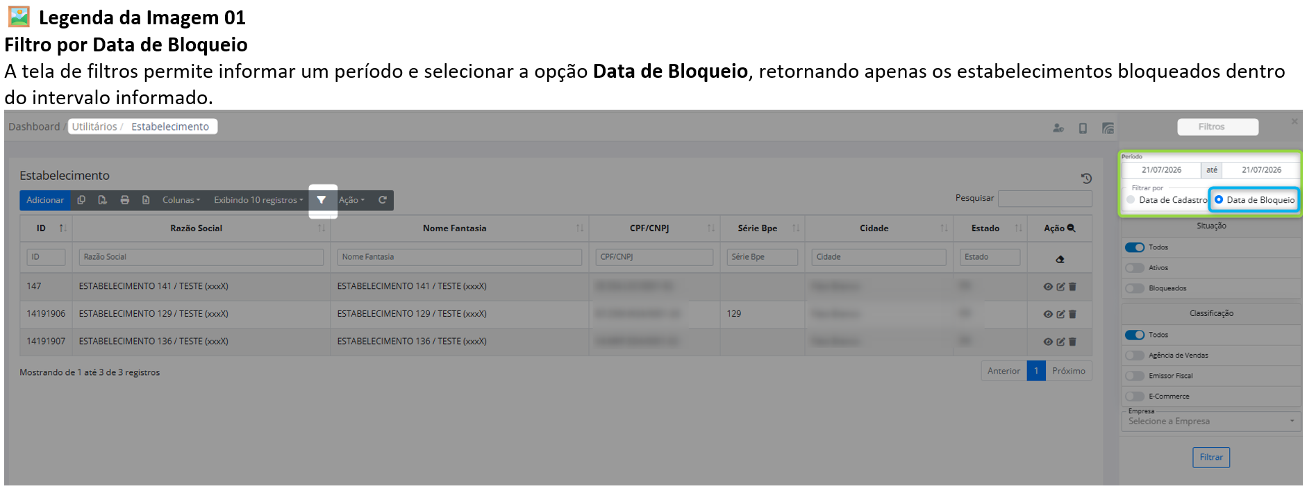Open the Dashboard breadcrumb link
The width and height of the screenshot is (1307, 491).
[34, 126]
